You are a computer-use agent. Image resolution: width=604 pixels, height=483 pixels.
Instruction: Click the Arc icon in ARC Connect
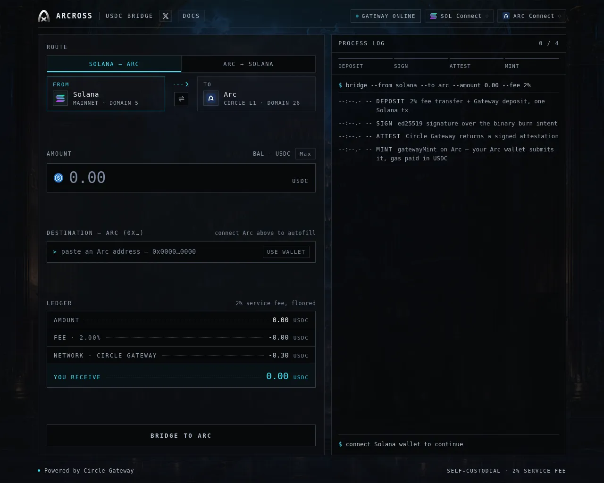(506, 16)
